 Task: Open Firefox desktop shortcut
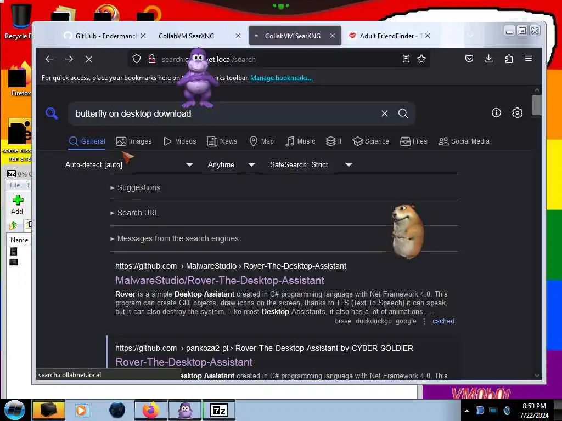coord(20,79)
